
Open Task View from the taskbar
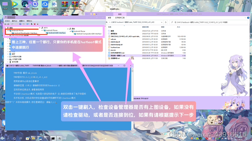tap(21, 138)
